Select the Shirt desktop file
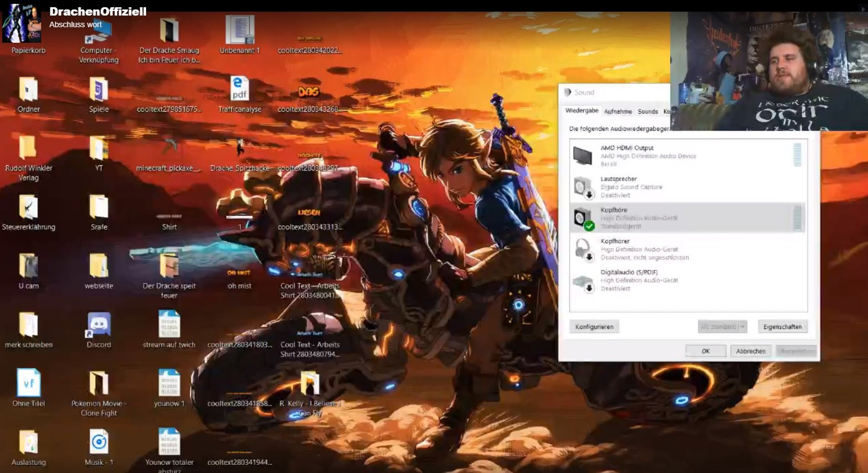The image size is (868, 473). 169,220
